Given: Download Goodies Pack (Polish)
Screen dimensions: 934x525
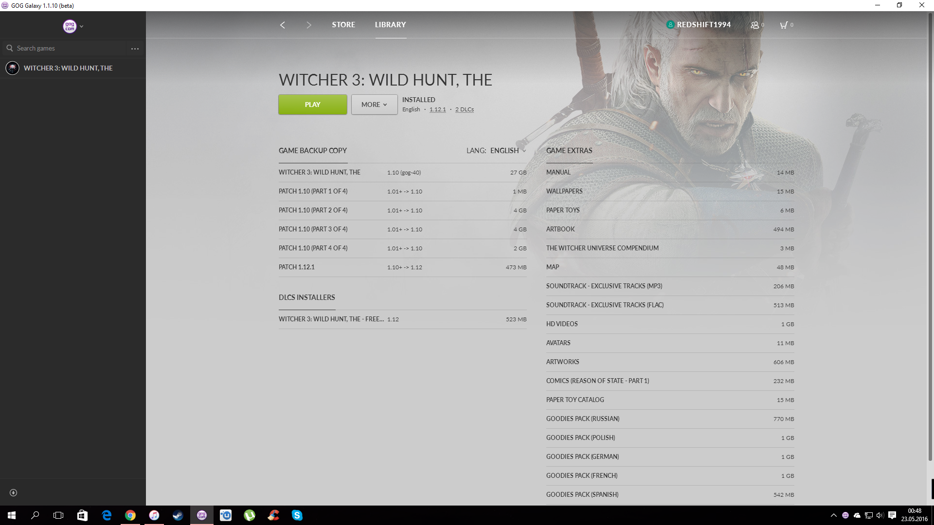Looking at the screenshot, I should pos(670,438).
